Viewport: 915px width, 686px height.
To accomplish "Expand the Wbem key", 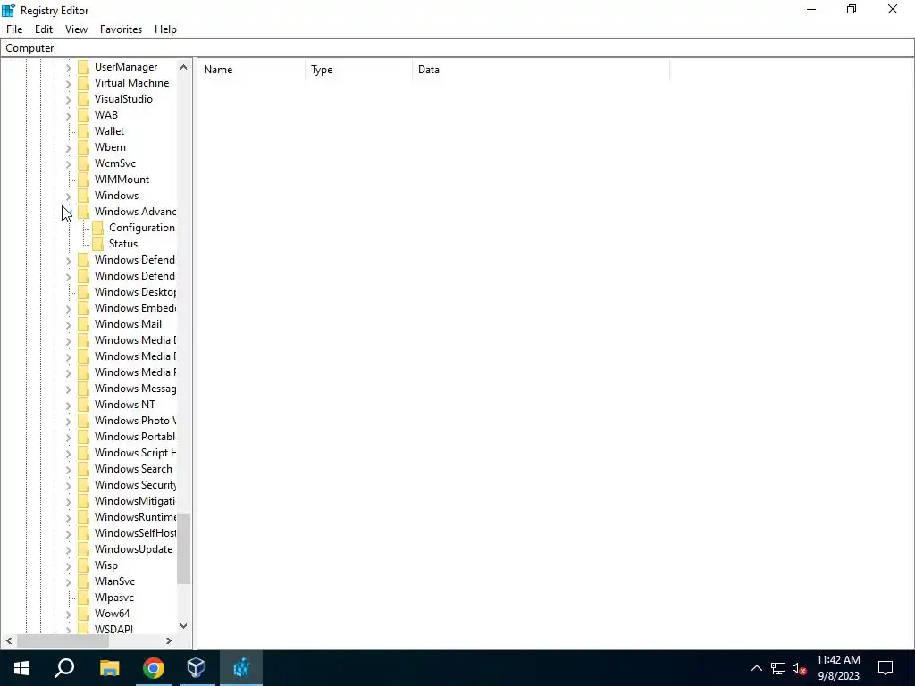I will 68,147.
